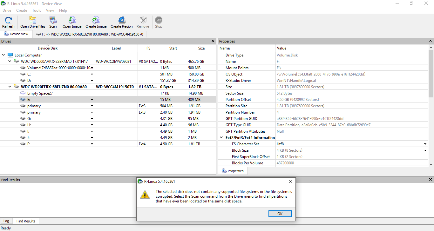
Task: Click the Properties scrollbar up arrow
Action: point(431,47)
